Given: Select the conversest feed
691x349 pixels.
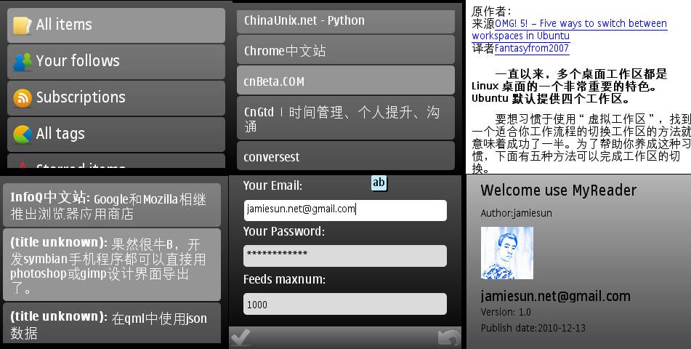Looking at the screenshot, I should (x=346, y=156).
